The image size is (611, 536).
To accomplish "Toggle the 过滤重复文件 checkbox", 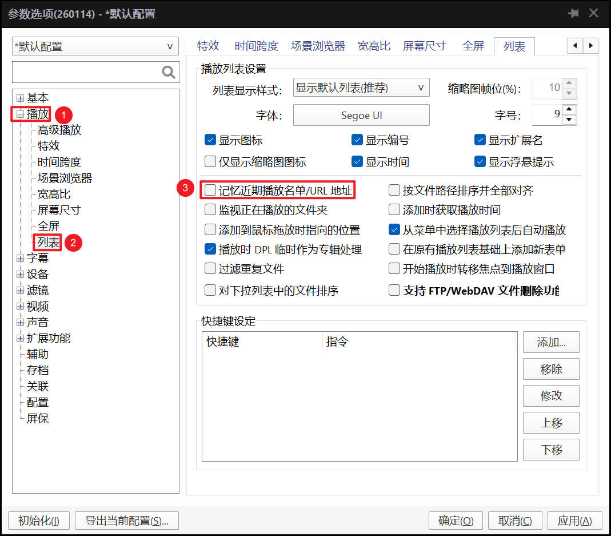I will pos(210,268).
